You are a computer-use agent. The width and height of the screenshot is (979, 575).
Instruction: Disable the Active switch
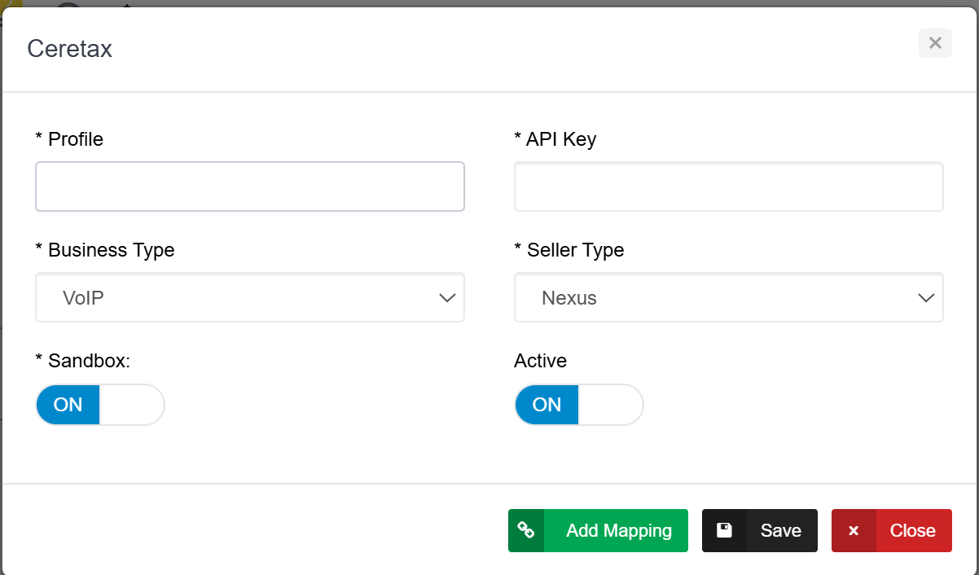579,405
